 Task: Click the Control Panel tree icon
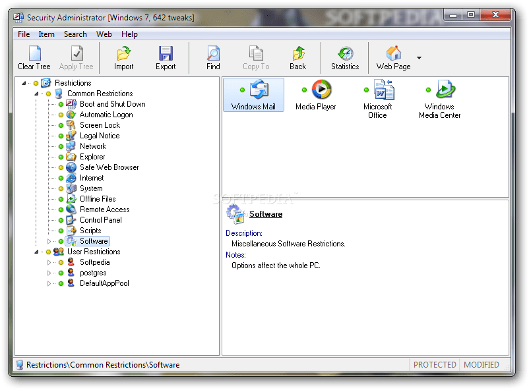click(71, 220)
